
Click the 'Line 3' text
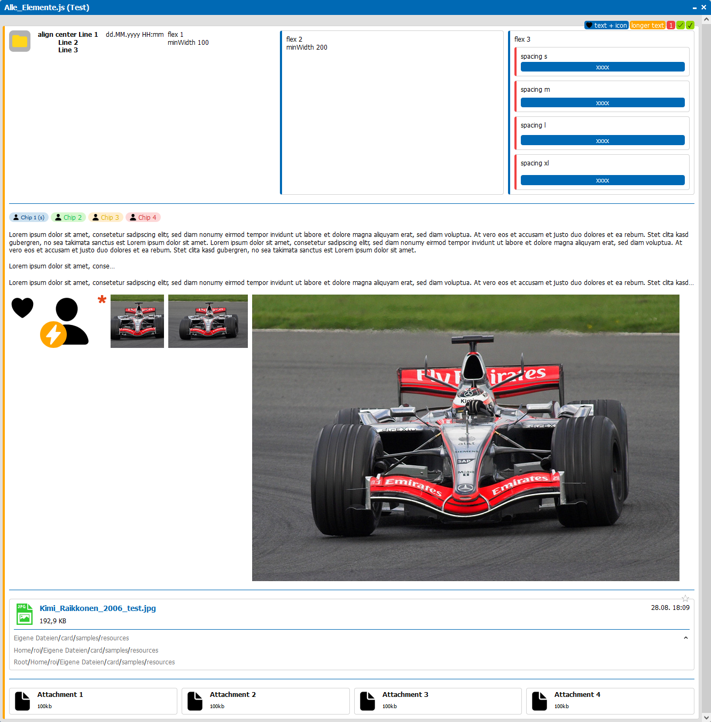[68, 50]
